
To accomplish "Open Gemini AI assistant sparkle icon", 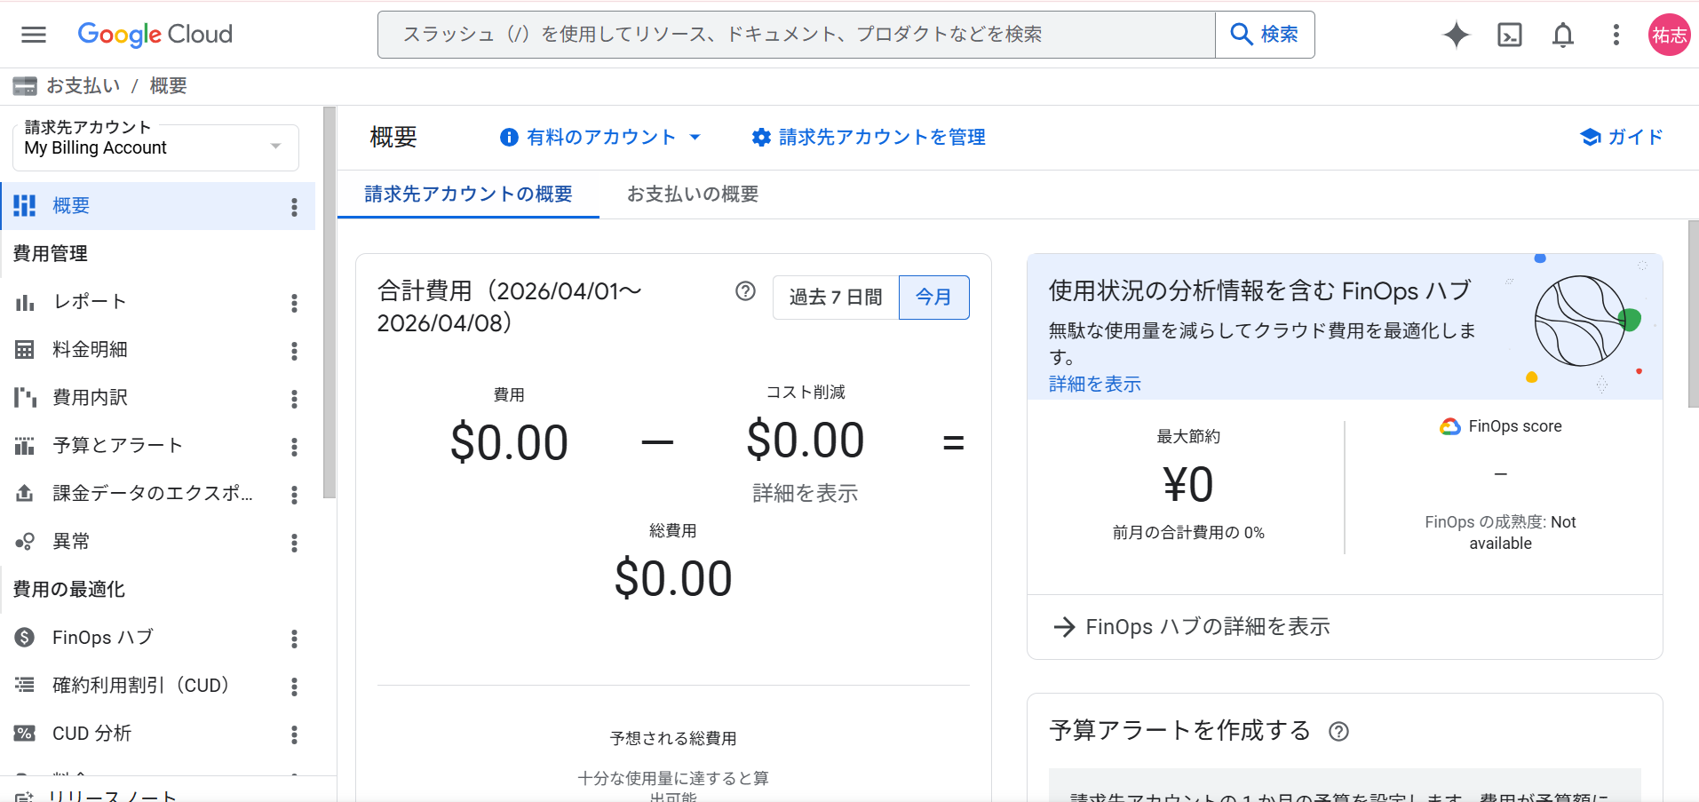I will (1456, 35).
